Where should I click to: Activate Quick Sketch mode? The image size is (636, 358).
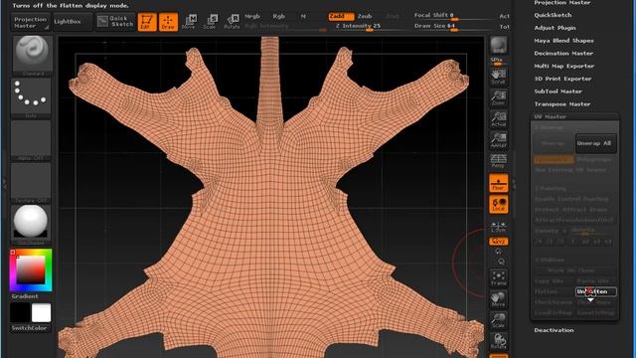coord(115,22)
